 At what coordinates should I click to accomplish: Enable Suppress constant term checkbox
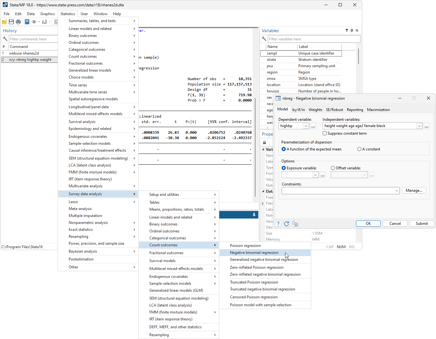(324, 133)
